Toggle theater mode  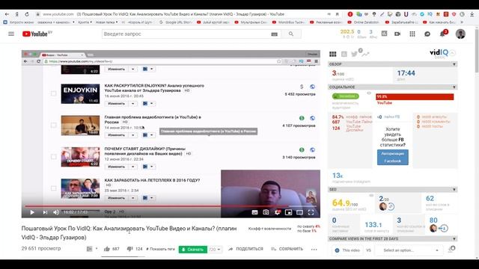click(x=299, y=212)
